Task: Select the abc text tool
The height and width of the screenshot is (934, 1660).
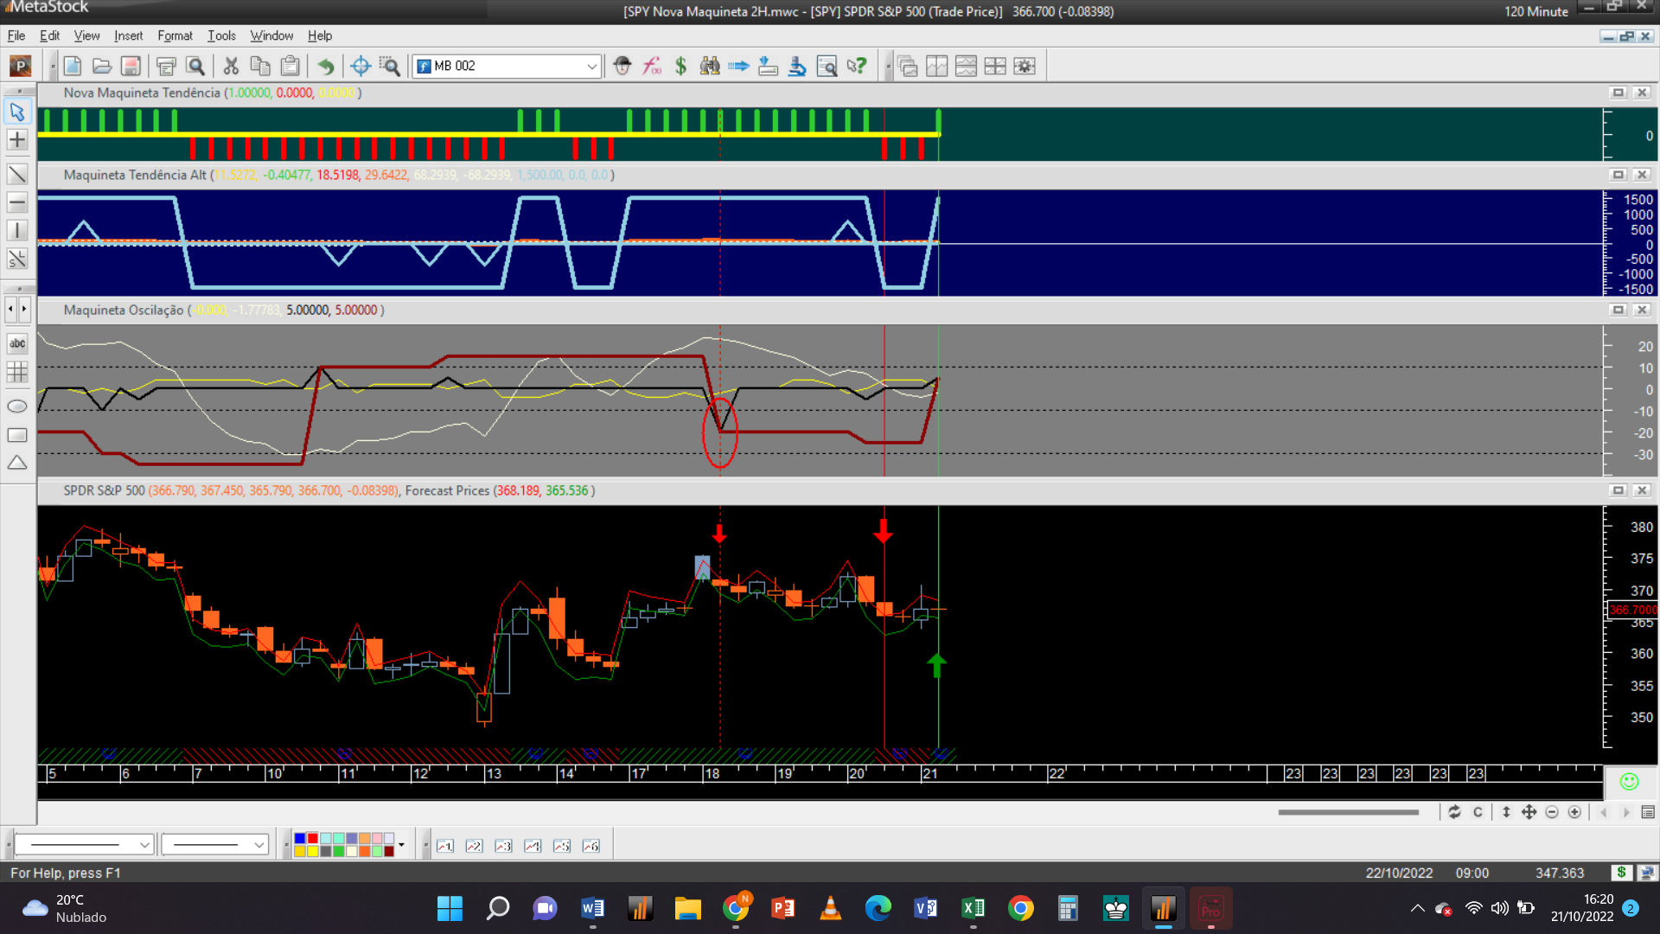Action: tap(17, 343)
